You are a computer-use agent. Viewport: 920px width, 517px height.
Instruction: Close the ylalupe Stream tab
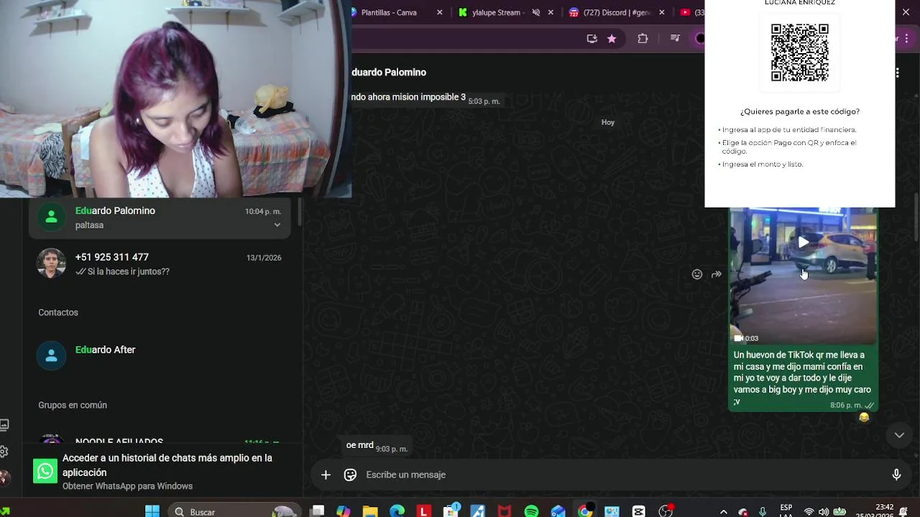(x=551, y=12)
